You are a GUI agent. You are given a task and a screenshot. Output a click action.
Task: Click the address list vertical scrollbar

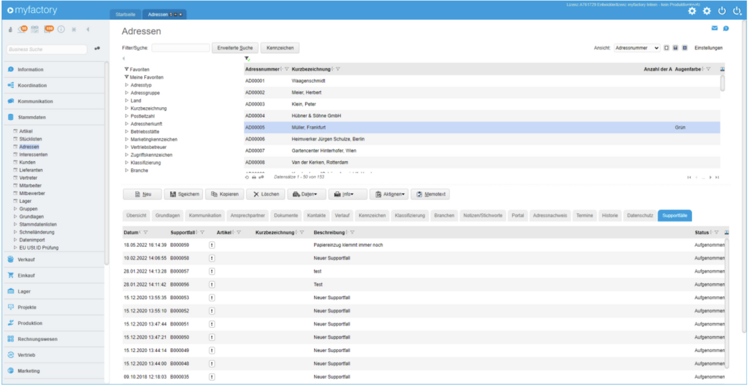(722, 83)
